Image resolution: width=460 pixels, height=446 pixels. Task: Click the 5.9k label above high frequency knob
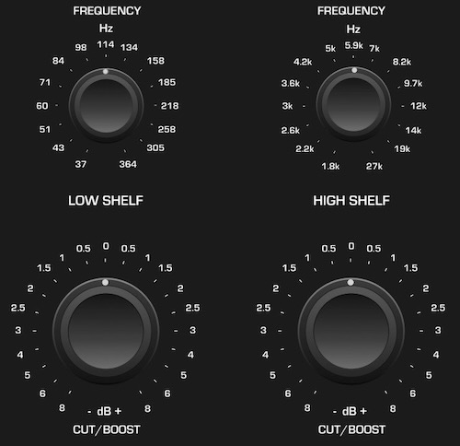click(x=353, y=45)
